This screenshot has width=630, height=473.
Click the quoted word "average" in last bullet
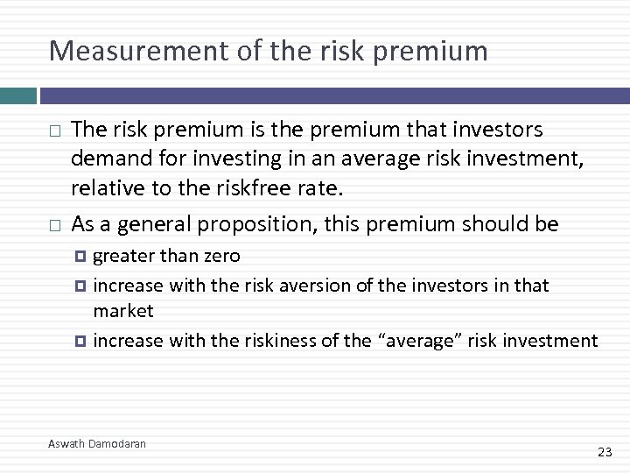coord(419,341)
